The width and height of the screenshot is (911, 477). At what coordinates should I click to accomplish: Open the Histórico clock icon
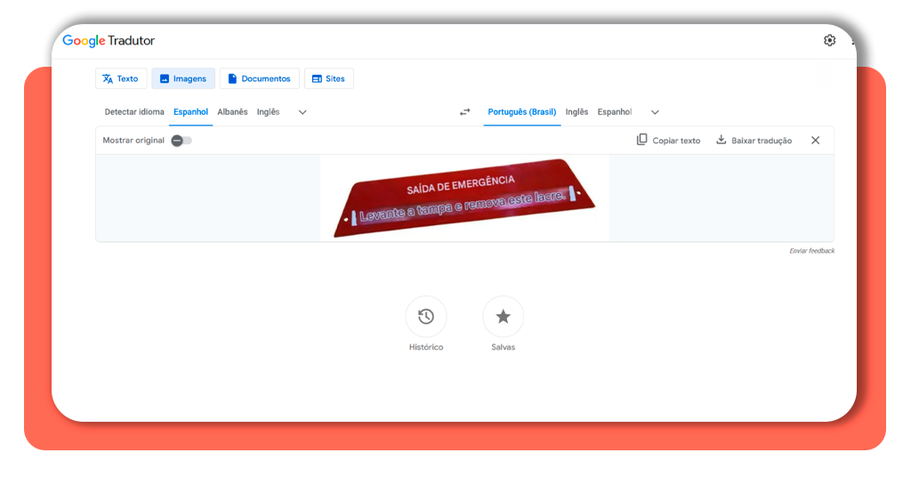click(x=426, y=317)
